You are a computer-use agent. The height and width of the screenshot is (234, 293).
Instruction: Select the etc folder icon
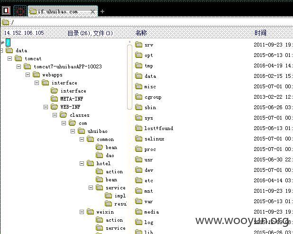tap(138, 180)
